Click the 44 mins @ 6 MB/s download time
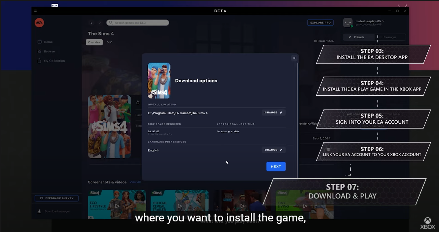The height and width of the screenshot is (232, 439). (228, 131)
